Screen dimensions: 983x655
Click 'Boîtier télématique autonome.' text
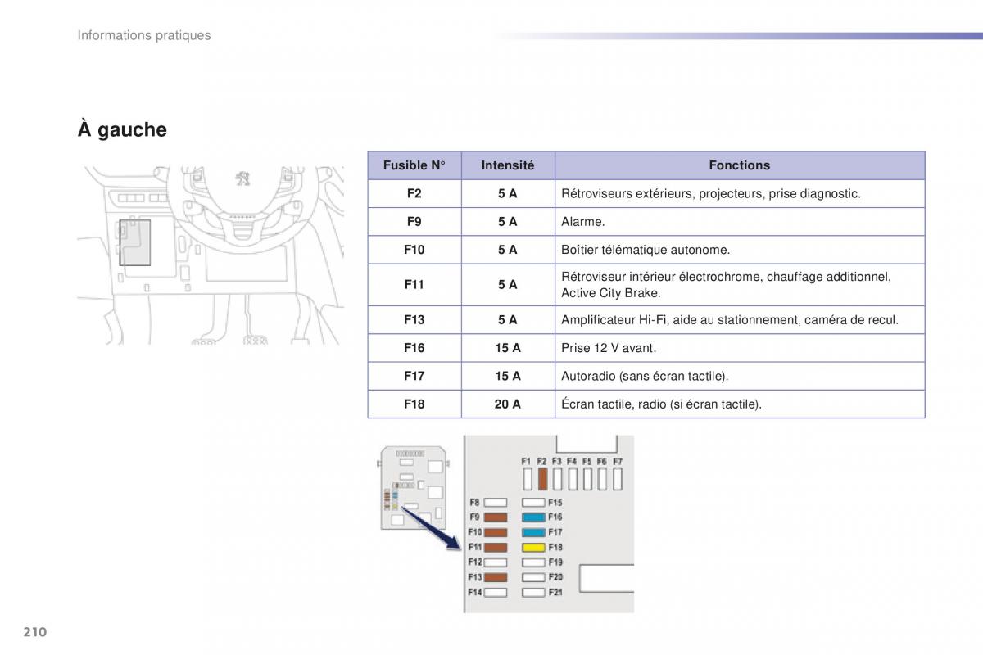coord(646,250)
